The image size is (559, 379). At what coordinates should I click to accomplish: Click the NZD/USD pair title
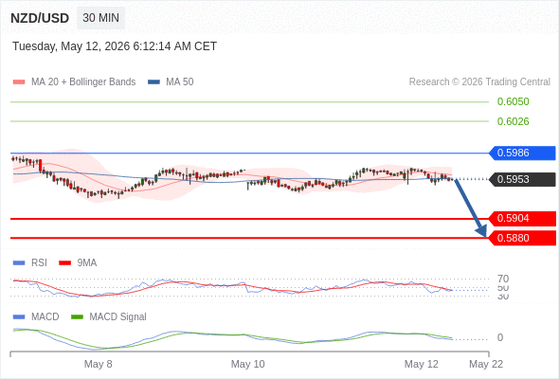40,18
